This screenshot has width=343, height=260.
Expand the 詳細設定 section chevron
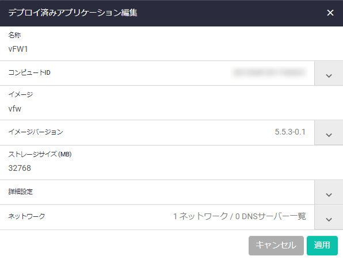point(329,193)
